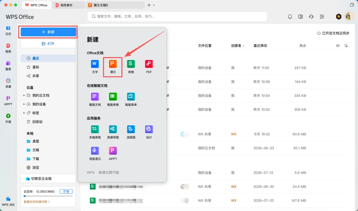Sort by 最近修改 column header

260,46
